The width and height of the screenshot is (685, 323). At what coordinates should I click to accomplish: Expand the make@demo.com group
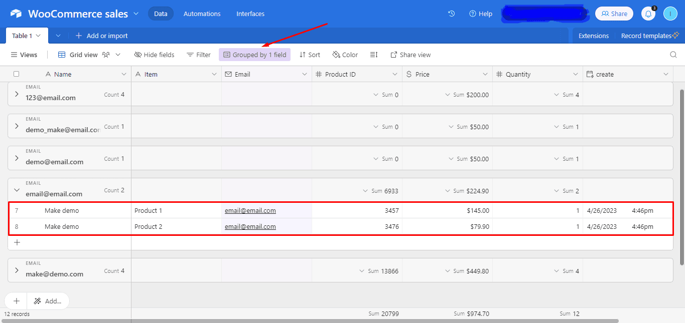point(17,270)
